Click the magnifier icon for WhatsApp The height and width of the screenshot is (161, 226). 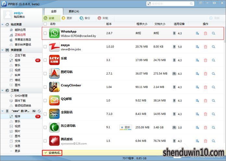(213, 33)
